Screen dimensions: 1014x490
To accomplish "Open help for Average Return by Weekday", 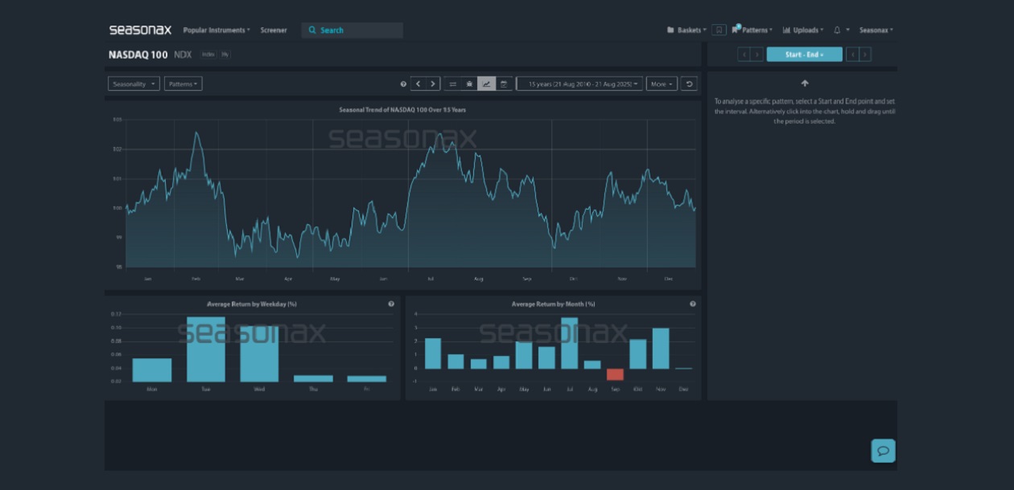I will [391, 304].
